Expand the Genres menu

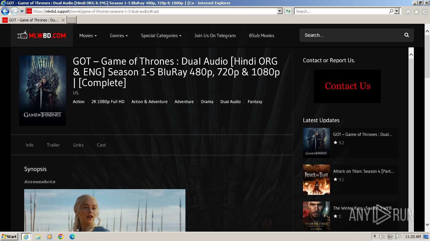(x=119, y=35)
